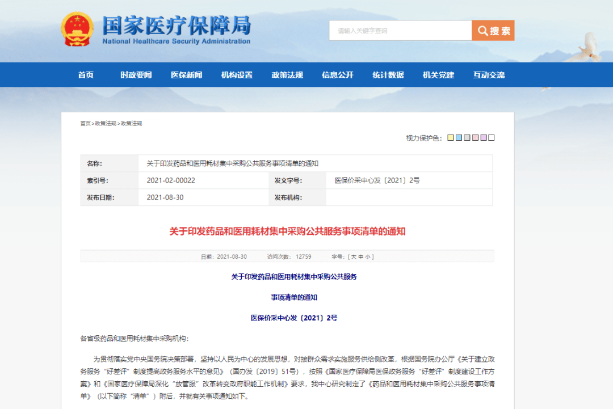Go to 医保新闻 in the navigation bar
The height and width of the screenshot is (409, 613).
pos(187,75)
